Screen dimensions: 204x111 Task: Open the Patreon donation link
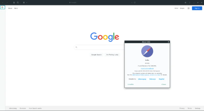point(152,79)
